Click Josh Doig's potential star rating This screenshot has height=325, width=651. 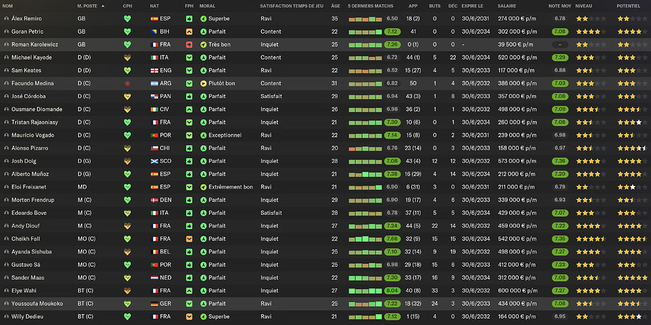(632, 161)
